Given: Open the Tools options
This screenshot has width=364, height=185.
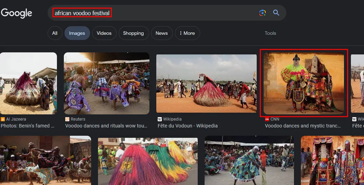Looking at the screenshot, I should (270, 33).
